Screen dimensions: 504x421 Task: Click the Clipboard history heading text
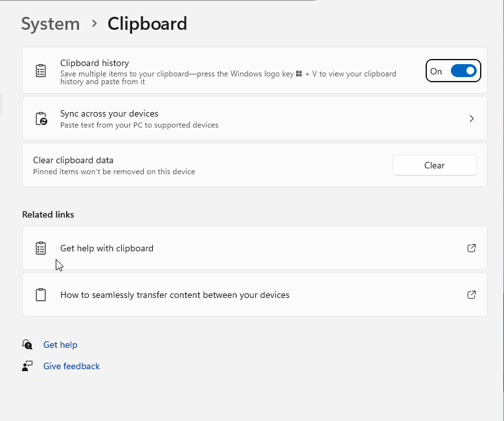[95, 63]
